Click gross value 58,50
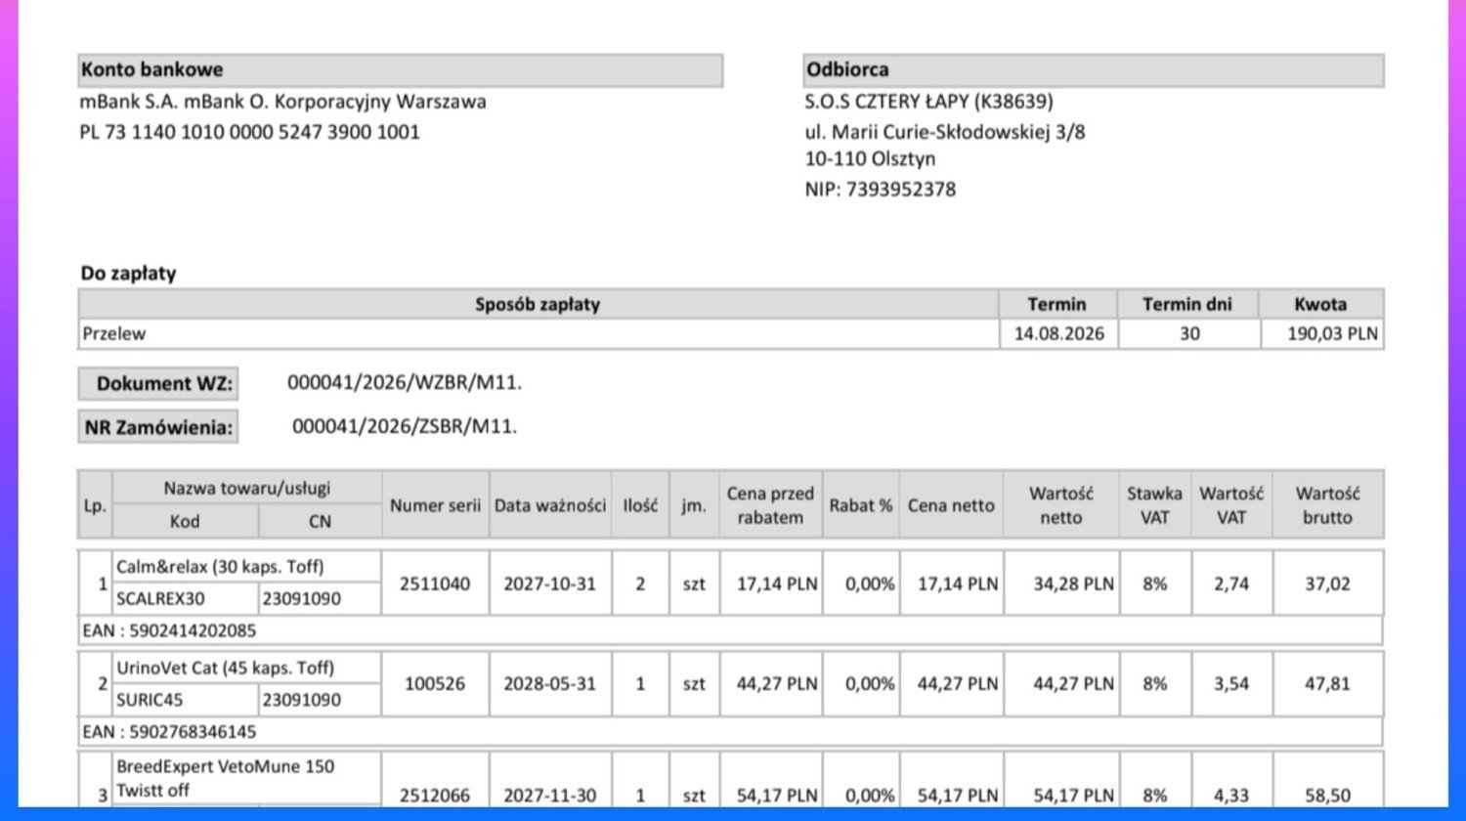This screenshot has width=1466, height=821. click(1327, 796)
